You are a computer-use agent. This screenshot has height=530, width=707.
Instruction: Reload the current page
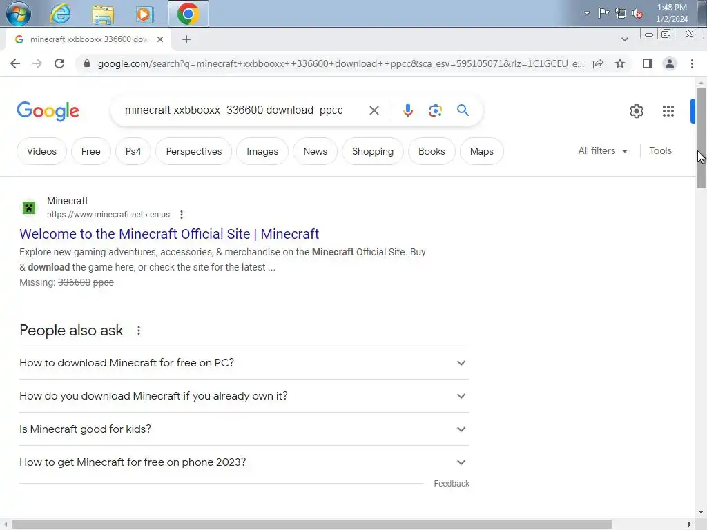(x=59, y=63)
